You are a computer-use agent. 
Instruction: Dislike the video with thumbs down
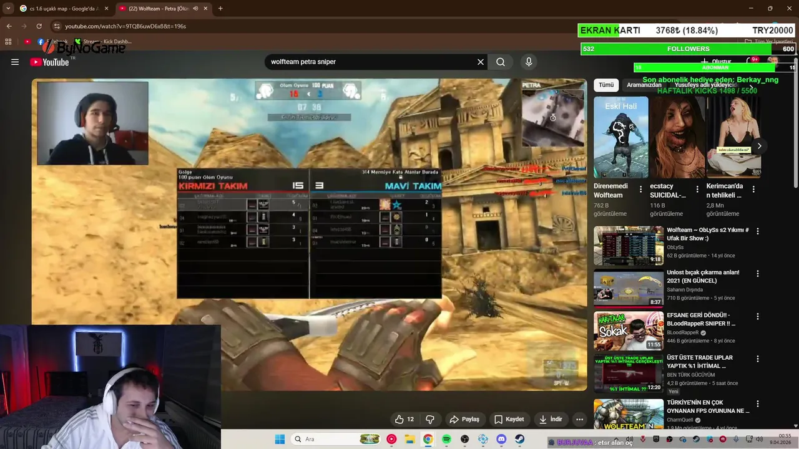(430, 419)
